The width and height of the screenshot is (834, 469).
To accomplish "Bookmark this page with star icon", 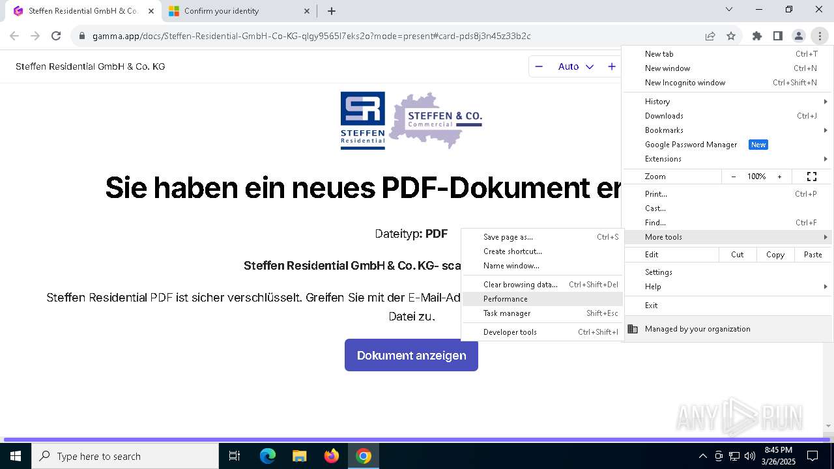I will (731, 36).
